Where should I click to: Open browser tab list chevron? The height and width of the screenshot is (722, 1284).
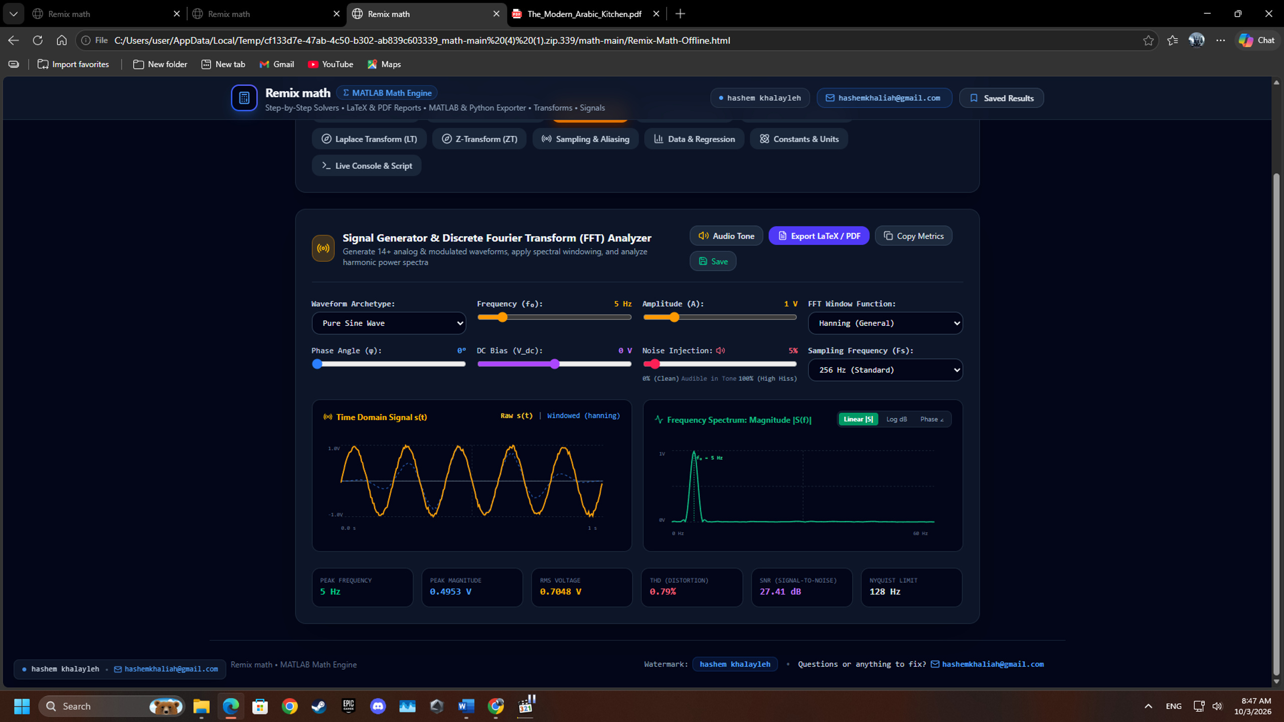(14, 14)
